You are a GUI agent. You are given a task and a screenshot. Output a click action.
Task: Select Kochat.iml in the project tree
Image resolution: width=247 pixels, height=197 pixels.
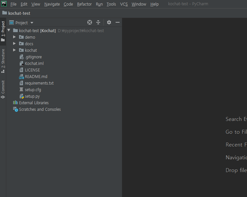[x=34, y=64]
